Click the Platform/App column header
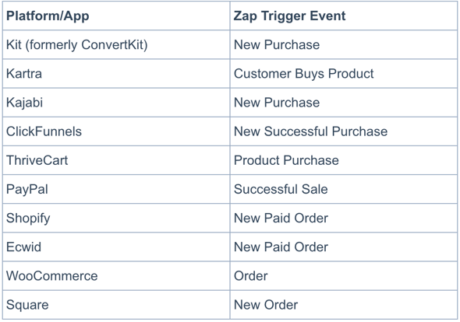460x322 pixels. (x=116, y=16)
